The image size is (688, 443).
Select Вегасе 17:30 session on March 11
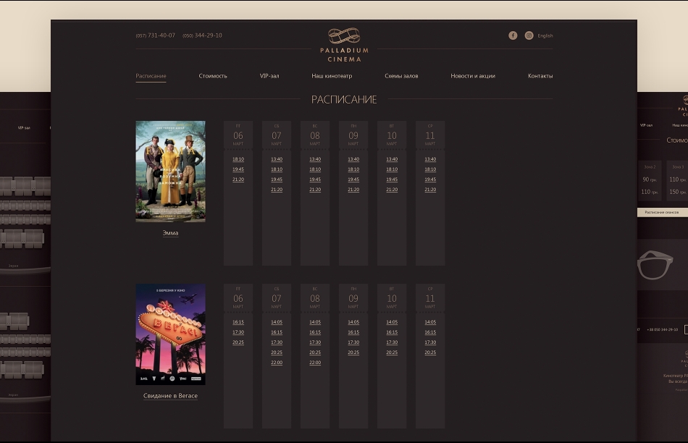click(x=430, y=342)
